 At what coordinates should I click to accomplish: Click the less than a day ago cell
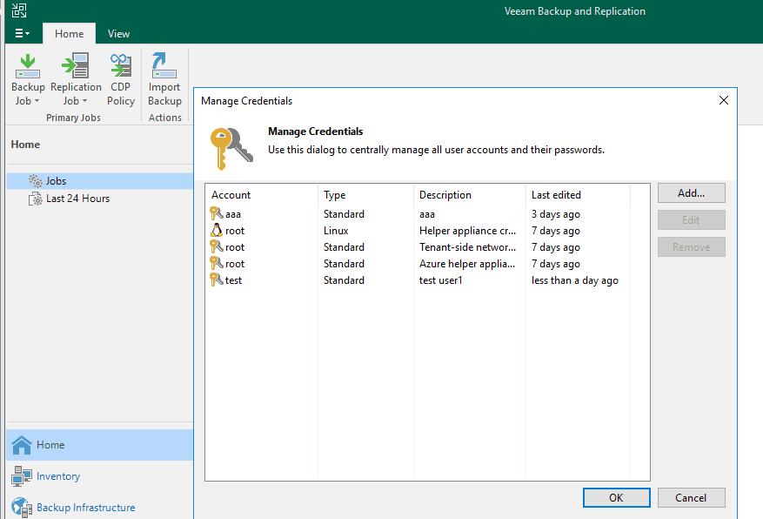pos(575,280)
